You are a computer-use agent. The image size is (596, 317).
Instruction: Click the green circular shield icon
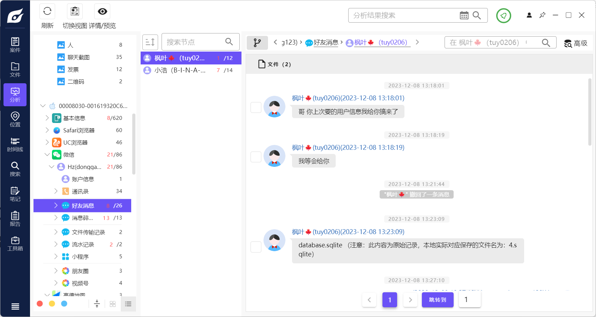coord(504,15)
